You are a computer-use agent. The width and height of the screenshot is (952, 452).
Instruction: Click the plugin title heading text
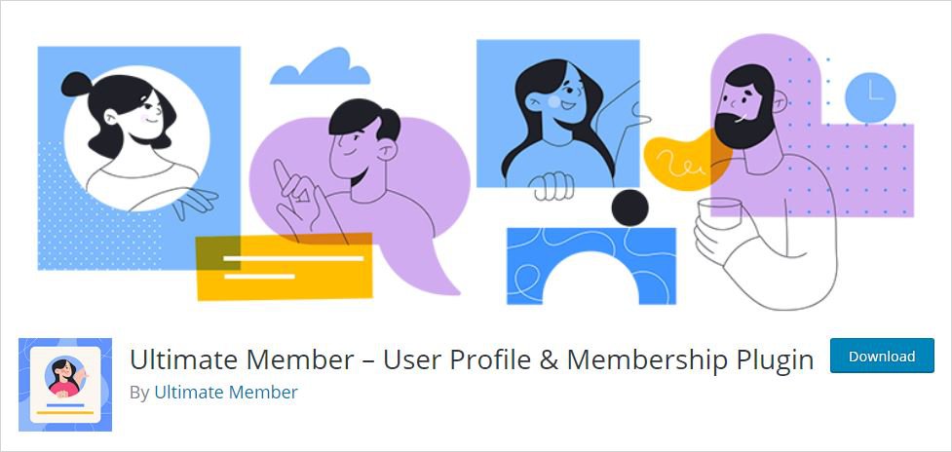[x=472, y=359]
